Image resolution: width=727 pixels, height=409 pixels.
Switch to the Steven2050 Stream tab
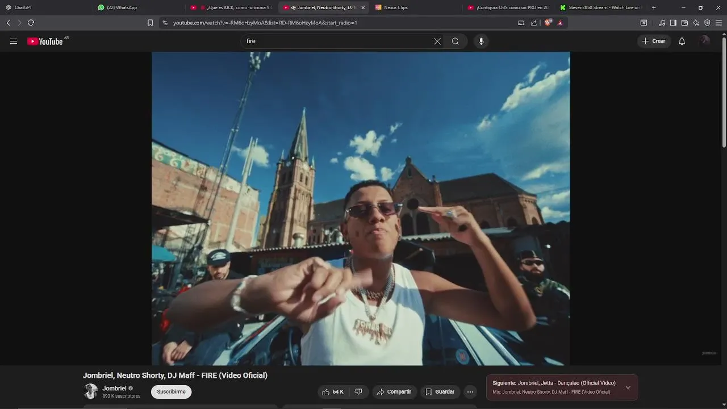601,7
